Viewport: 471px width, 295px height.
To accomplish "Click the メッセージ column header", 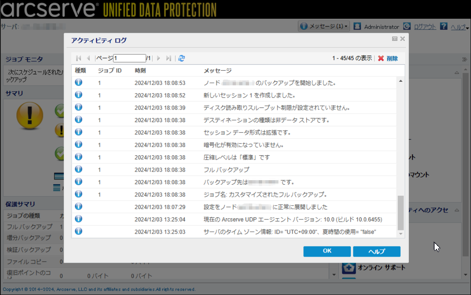I will tap(218, 71).
